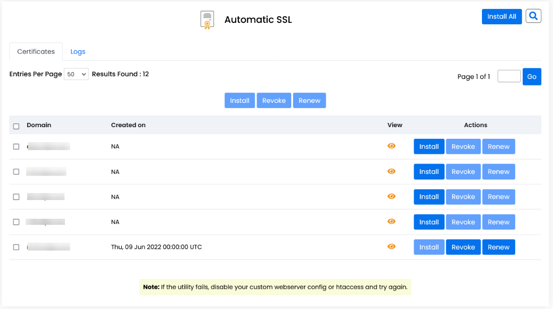
Task: Click the bulk Revoke button above the table
Action: [x=274, y=100]
